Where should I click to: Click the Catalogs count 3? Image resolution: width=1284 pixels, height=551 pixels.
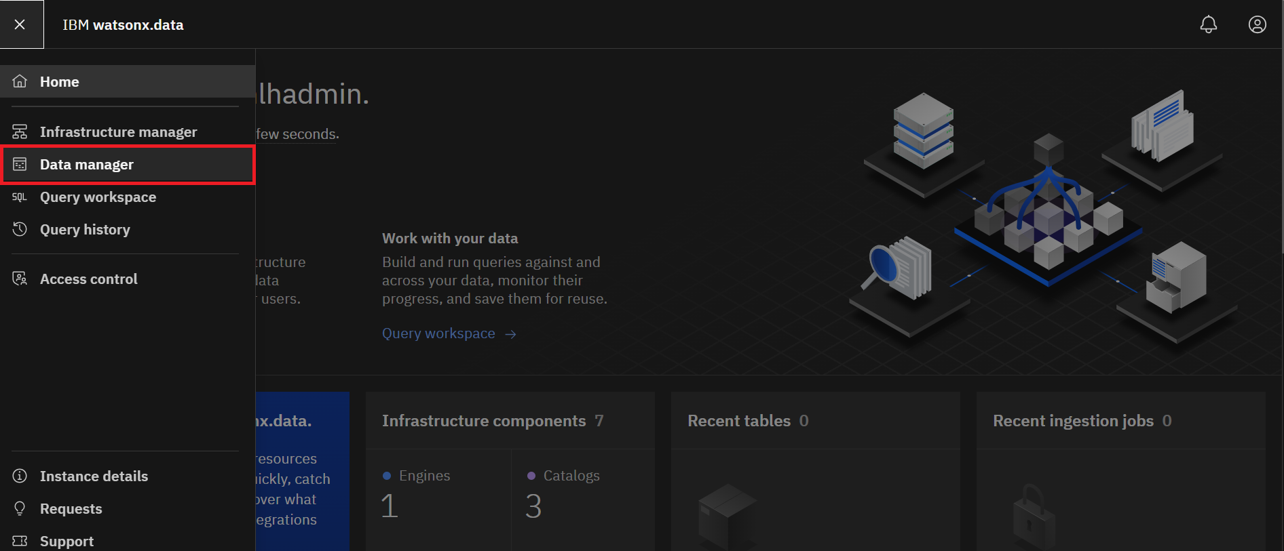click(534, 506)
